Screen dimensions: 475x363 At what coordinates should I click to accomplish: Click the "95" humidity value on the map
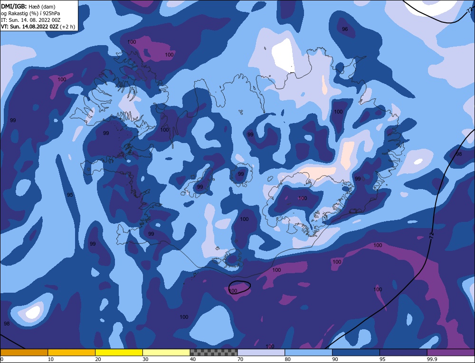click(70, 195)
